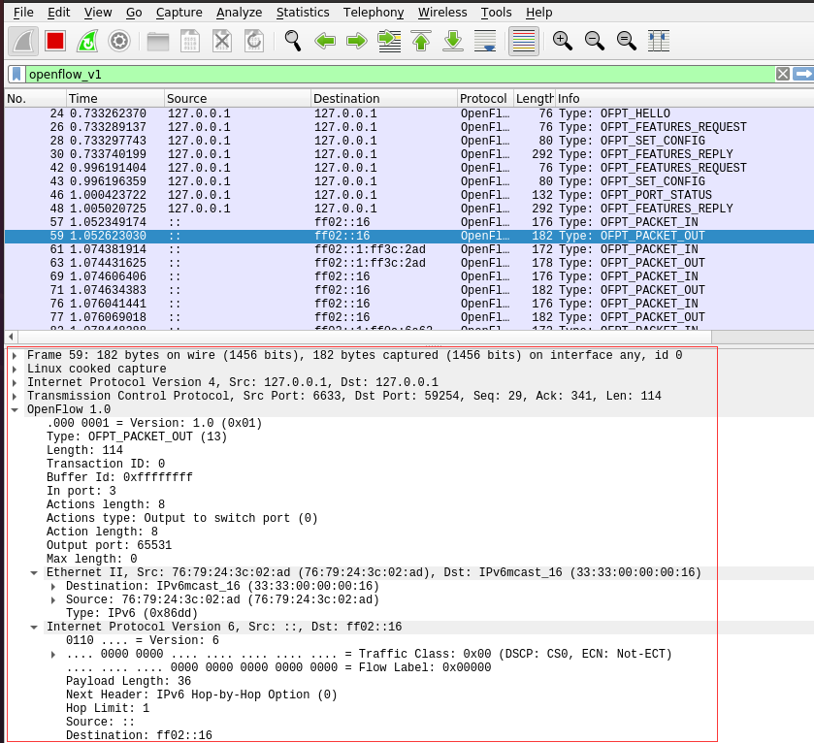Clear the display filter

click(x=783, y=74)
